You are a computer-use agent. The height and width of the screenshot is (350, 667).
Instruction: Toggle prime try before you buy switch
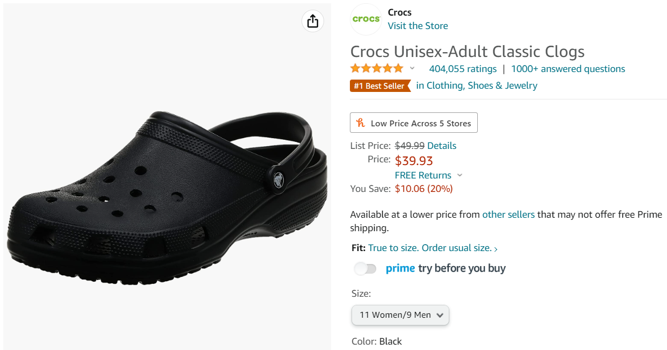tap(365, 268)
